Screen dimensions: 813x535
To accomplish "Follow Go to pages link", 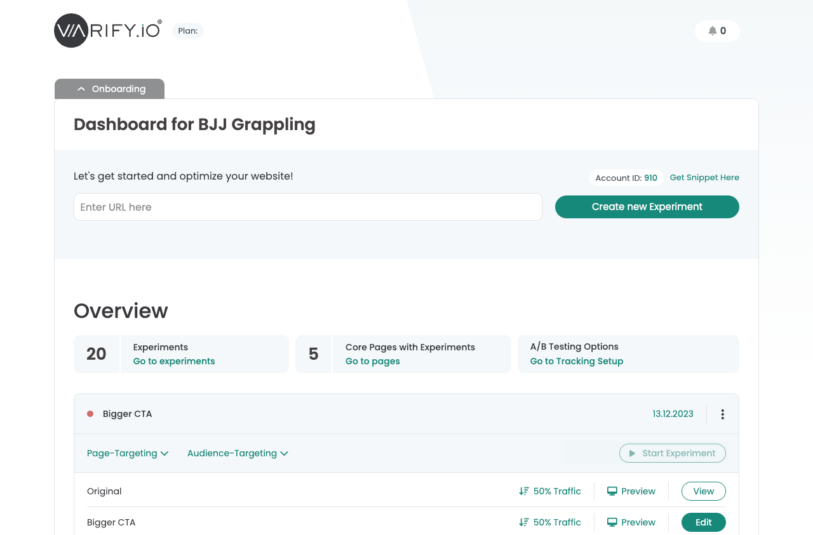I will click(373, 361).
